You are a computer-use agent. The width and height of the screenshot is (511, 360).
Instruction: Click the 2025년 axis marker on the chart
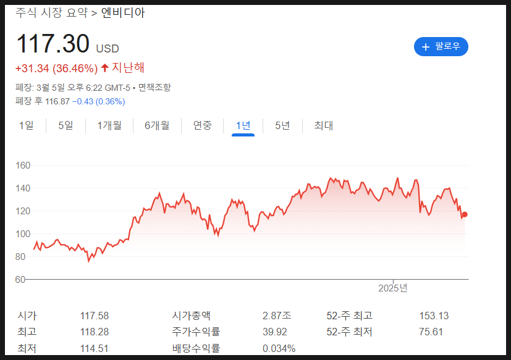click(x=393, y=288)
